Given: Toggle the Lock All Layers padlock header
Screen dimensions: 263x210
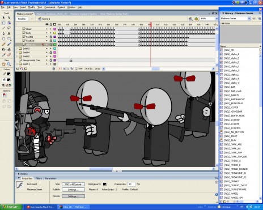Looking at the screenshot, I should [x=51, y=24].
